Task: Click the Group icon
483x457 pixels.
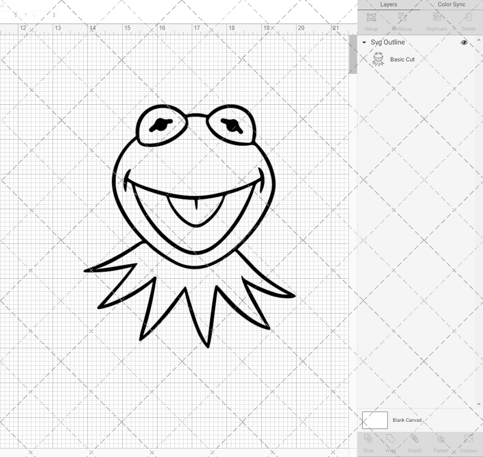Action: click(371, 20)
